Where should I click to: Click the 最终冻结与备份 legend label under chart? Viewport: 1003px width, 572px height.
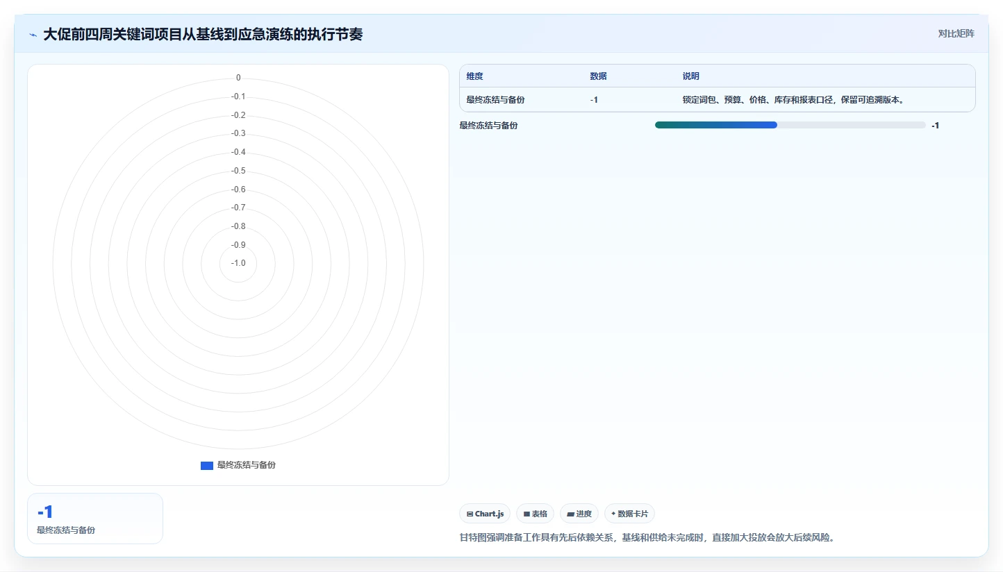(247, 465)
